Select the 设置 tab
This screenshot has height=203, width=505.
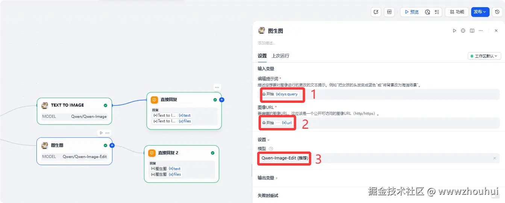[262, 56]
